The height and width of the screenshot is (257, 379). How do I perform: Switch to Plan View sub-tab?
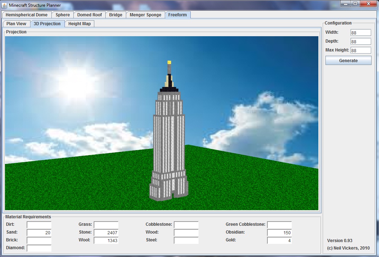click(16, 24)
